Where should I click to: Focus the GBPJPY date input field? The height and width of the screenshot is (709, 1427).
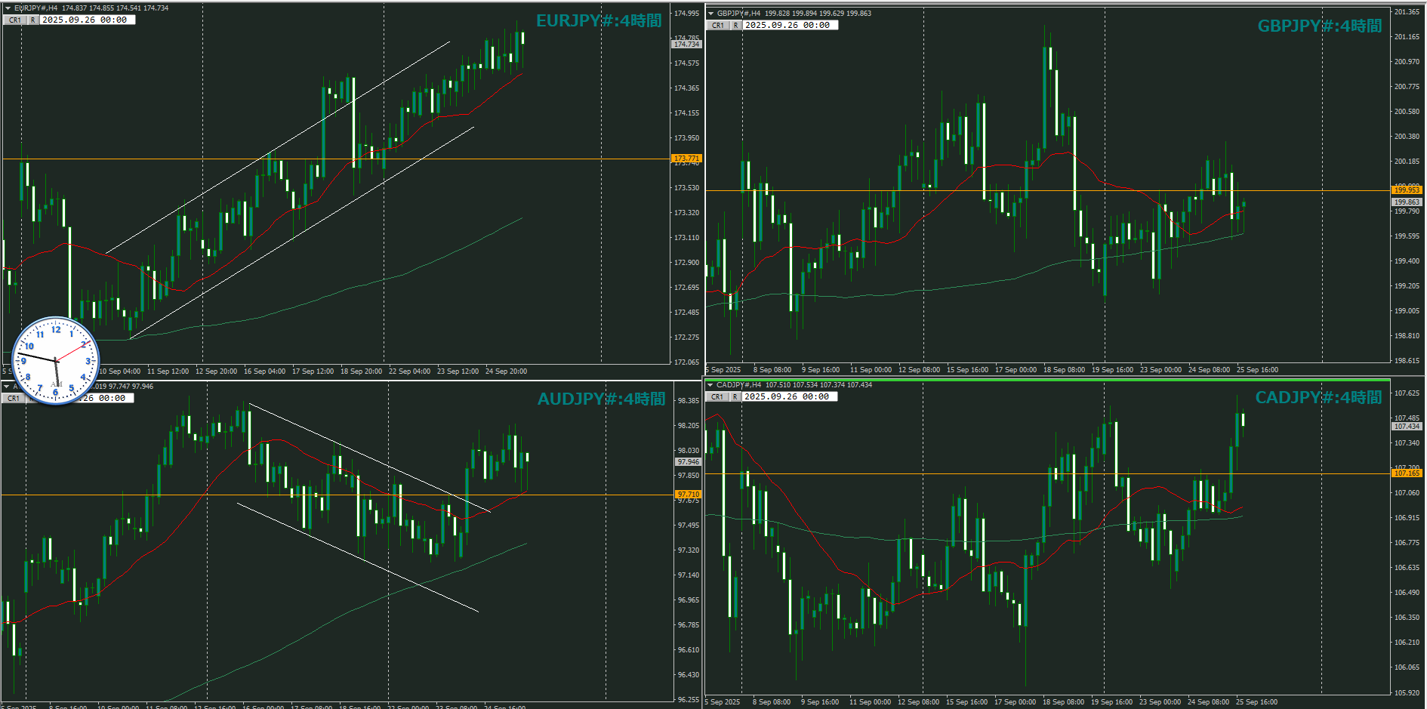(789, 26)
